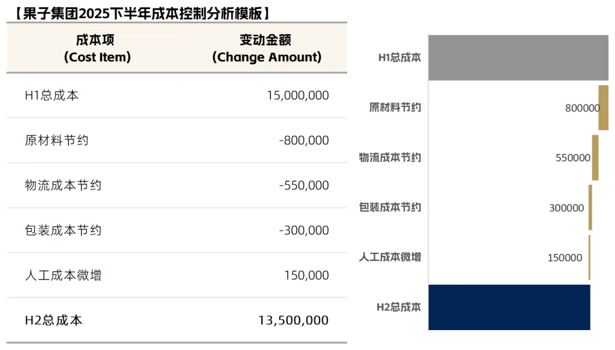This screenshot has width=615, height=350.
Task: Select the 800000 data label
Action: pyautogui.click(x=582, y=108)
